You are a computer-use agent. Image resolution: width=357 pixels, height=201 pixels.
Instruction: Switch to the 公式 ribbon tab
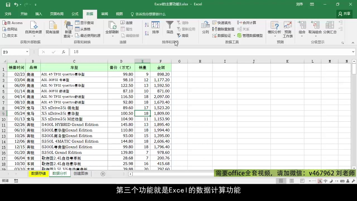(75, 14)
